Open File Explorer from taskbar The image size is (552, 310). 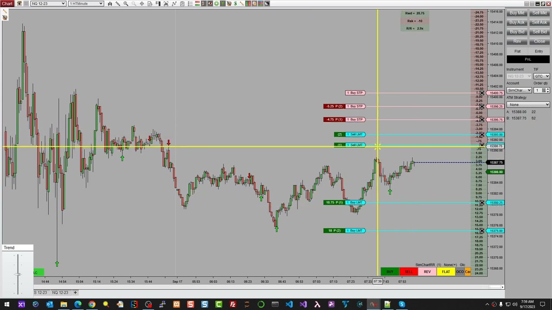click(x=63, y=305)
